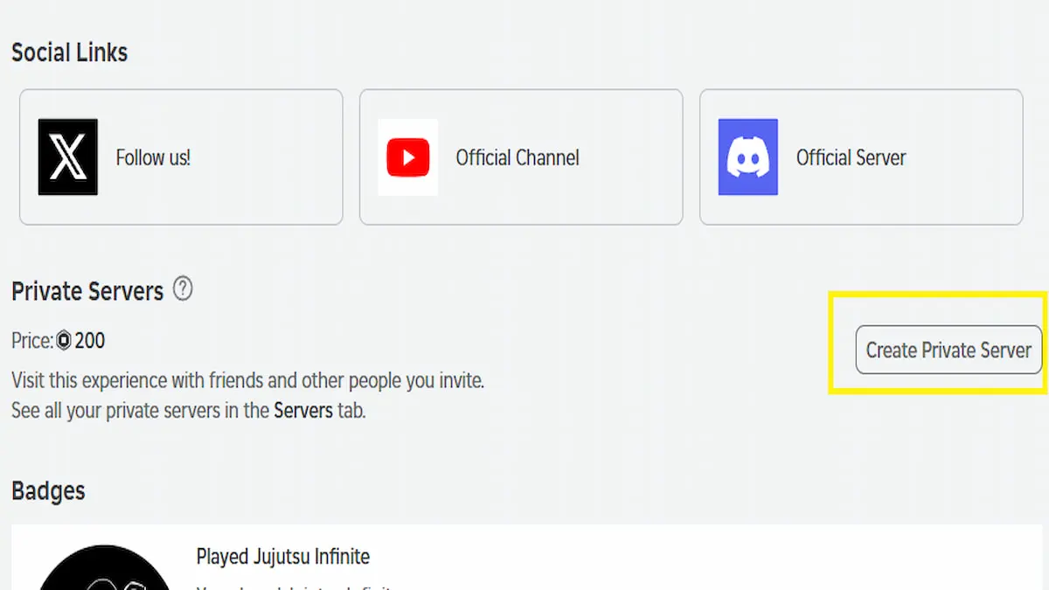The width and height of the screenshot is (1049, 590).
Task: Open the "Played Jujutsu Infinite" badge title
Action: [x=283, y=557]
